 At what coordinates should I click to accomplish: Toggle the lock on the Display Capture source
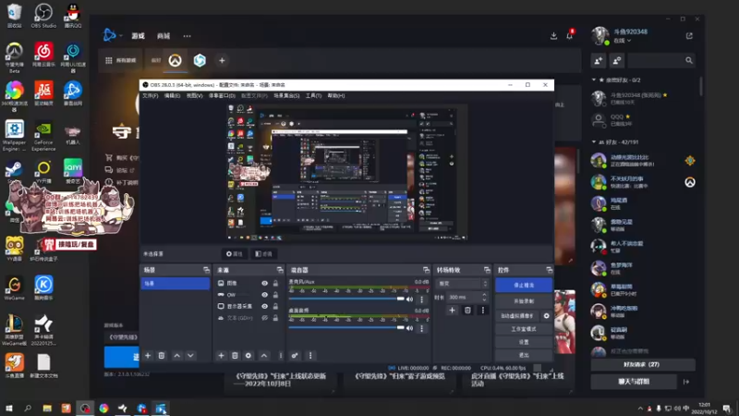[x=275, y=306]
